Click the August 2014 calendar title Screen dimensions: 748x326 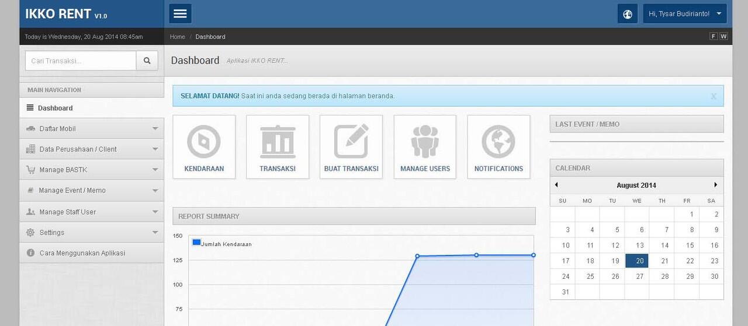636,185
